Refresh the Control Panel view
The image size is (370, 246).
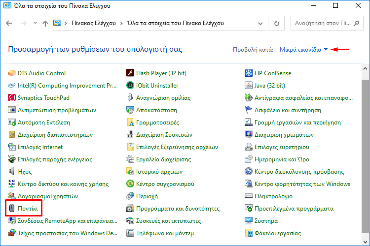click(277, 23)
